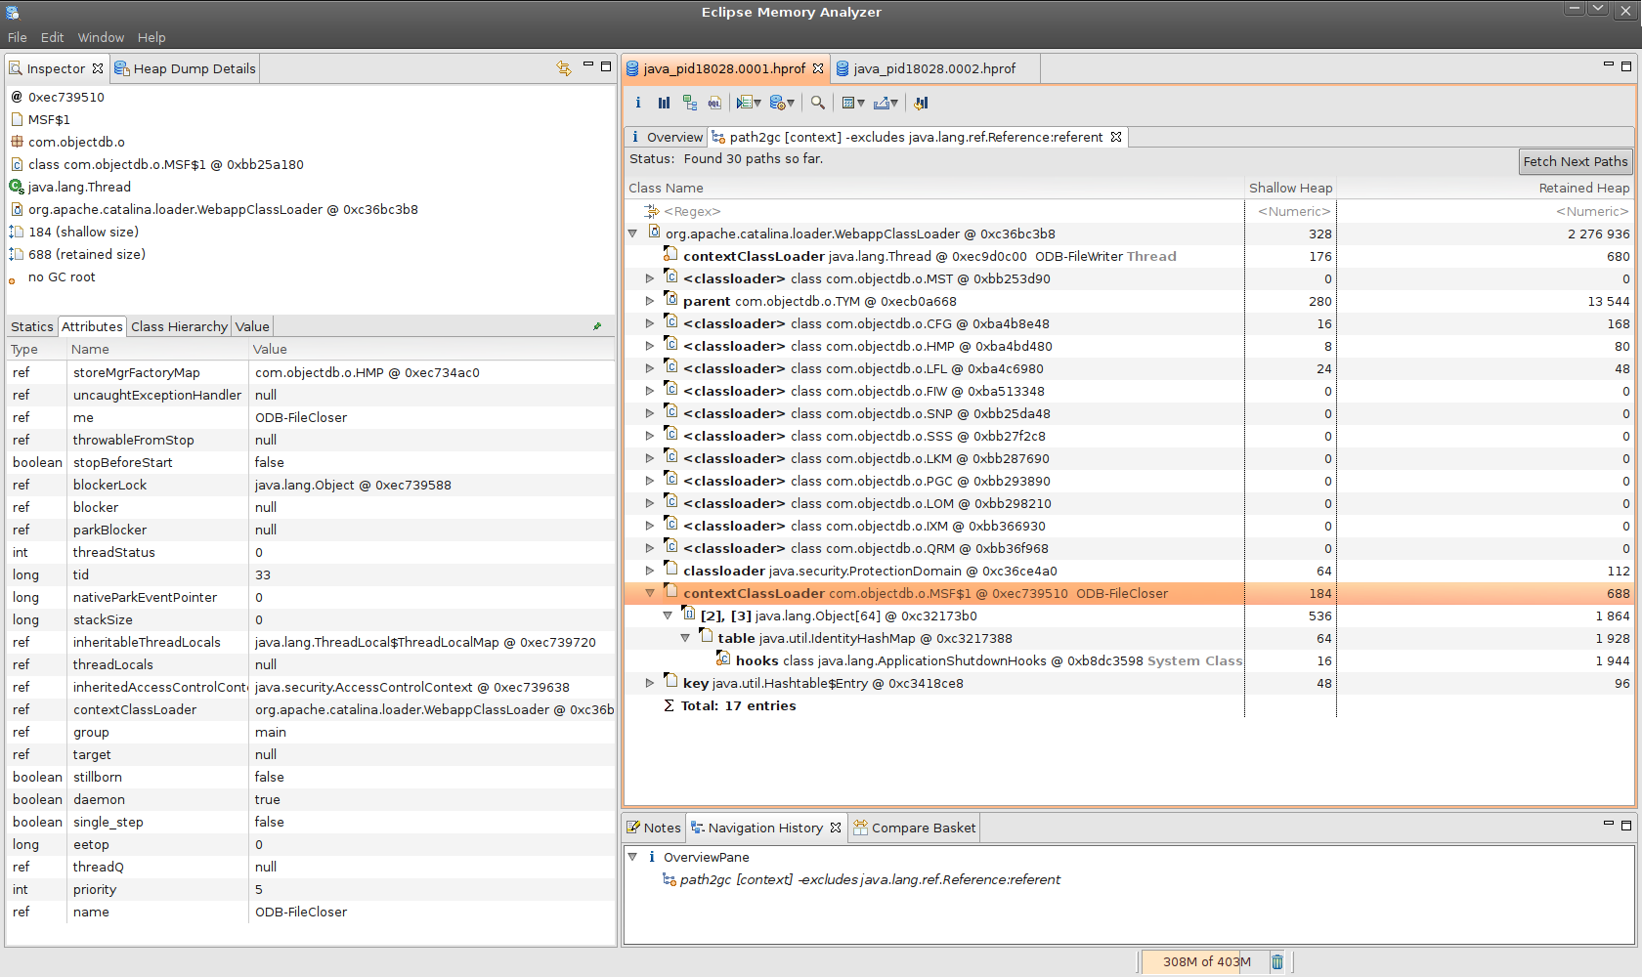Collapse OverviewPane in Navigation History
Image resolution: width=1642 pixels, height=977 pixels.
(632, 857)
